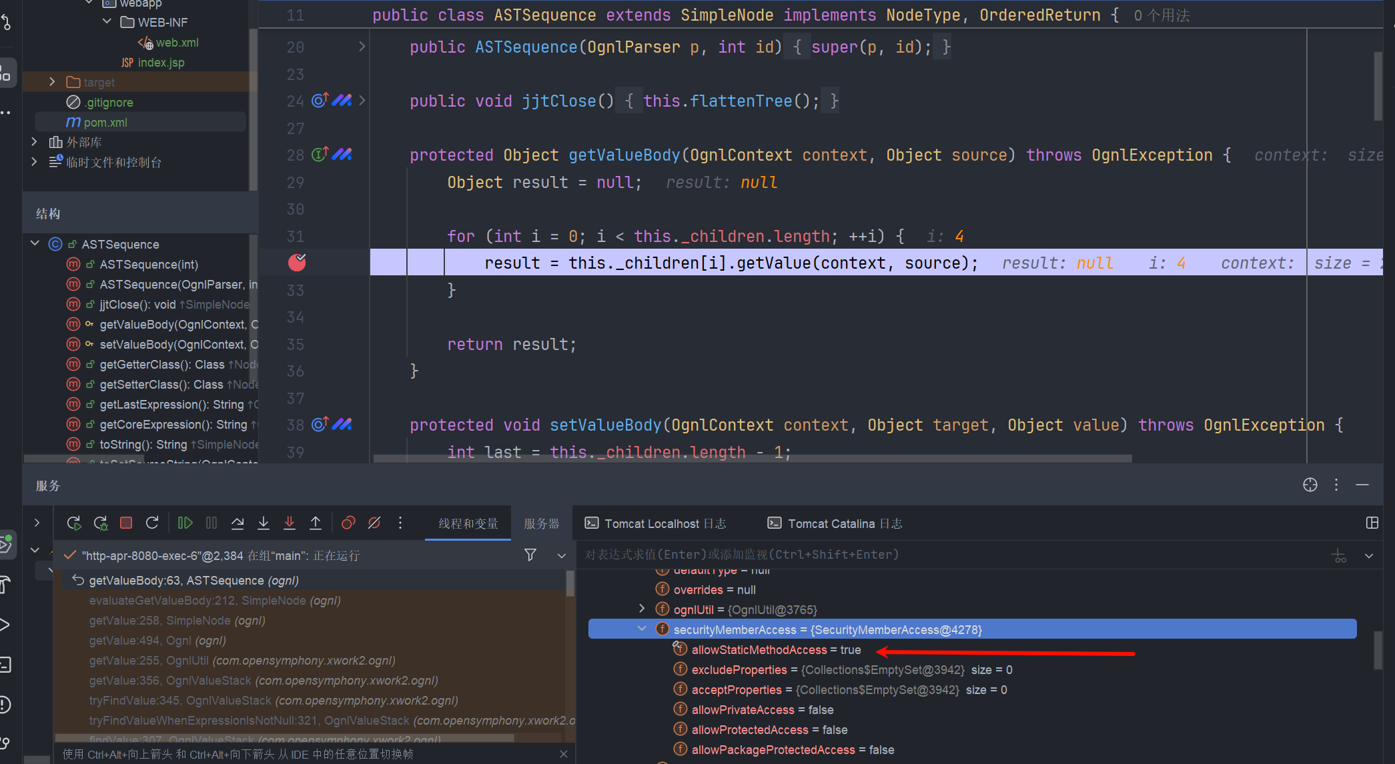The image size is (1395, 764).
Task: Open the Services tool window sidebar icon
Action: point(5,544)
